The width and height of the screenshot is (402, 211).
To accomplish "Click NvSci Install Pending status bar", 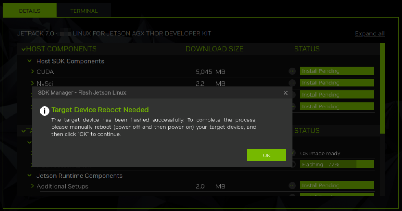I will 337,83.
